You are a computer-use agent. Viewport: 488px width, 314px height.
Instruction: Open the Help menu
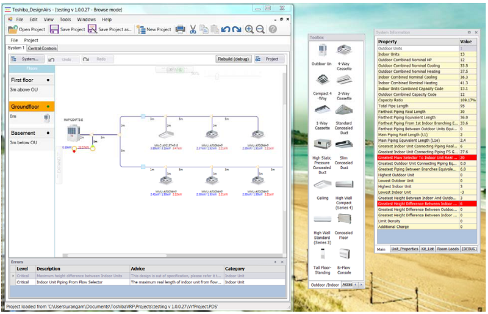(x=106, y=20)
